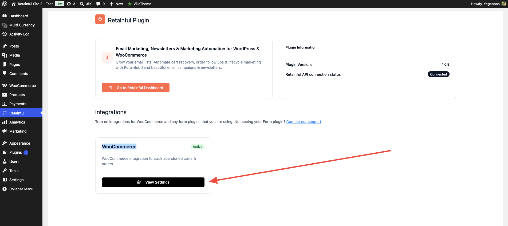Click the chart icon in the Email Marketing card
The width and height of the screenshot is (508, 226).
(x=107, y=57)
